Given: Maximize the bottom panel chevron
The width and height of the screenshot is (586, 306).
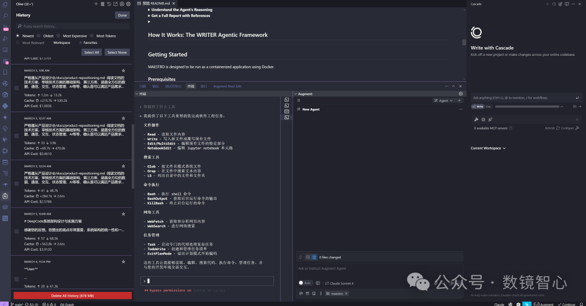Looking at the screenshot, I should click(453, 86).
